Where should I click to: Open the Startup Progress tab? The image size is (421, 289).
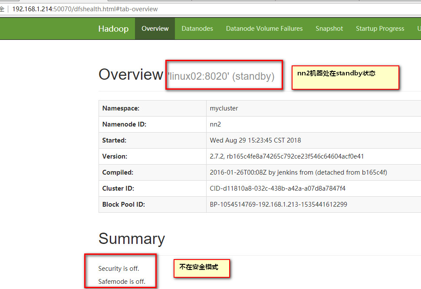pos(380,29)
